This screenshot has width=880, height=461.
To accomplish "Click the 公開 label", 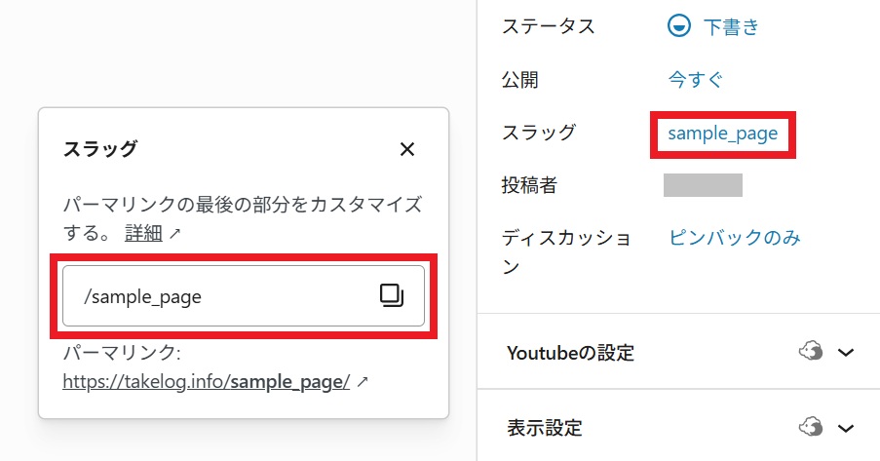I will [519, 79].
